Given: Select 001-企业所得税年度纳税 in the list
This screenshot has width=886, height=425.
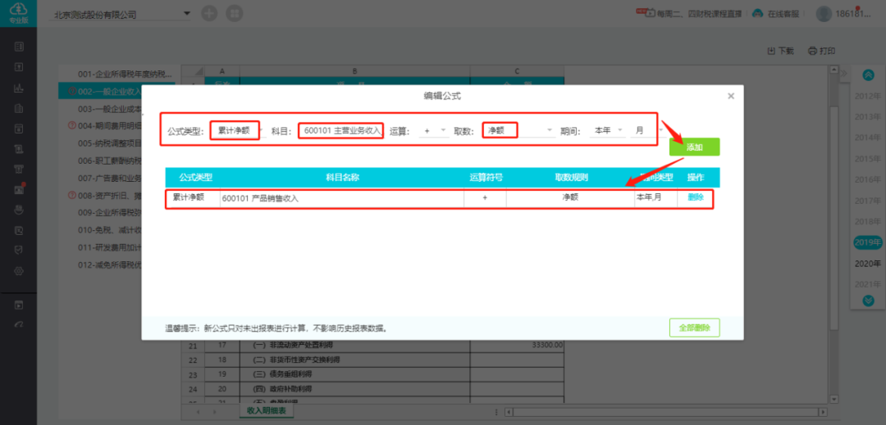Looking at the screenshot, I should click(x=125, y=74).
